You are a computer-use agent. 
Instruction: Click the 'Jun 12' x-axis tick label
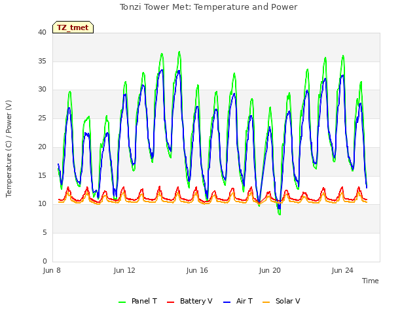[x=124, y=270]
